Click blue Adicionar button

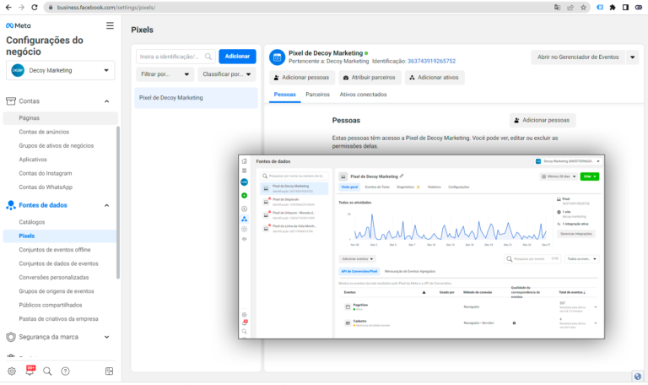[x=237, y=57]
